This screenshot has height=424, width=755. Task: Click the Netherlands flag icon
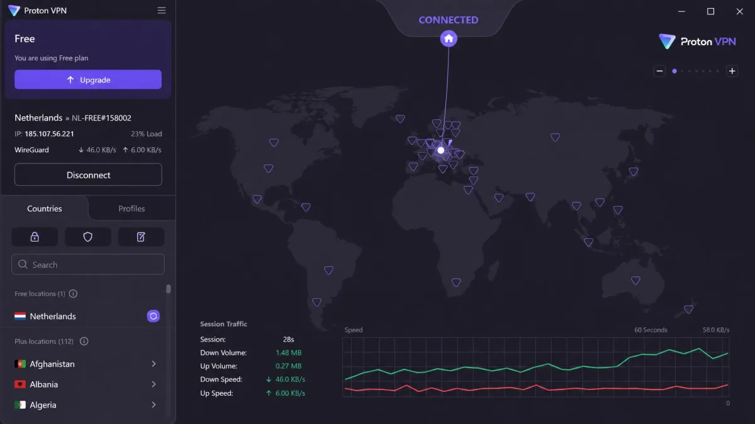pyautogui.click(x=20, y=317)
